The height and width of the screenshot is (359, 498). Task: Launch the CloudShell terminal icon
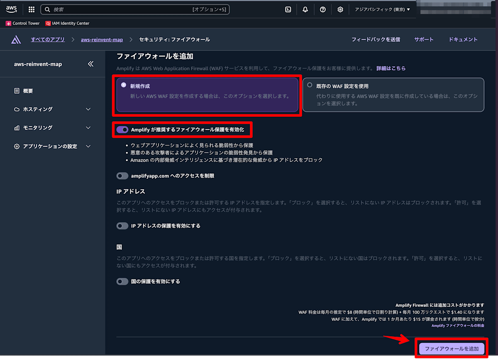288,10
